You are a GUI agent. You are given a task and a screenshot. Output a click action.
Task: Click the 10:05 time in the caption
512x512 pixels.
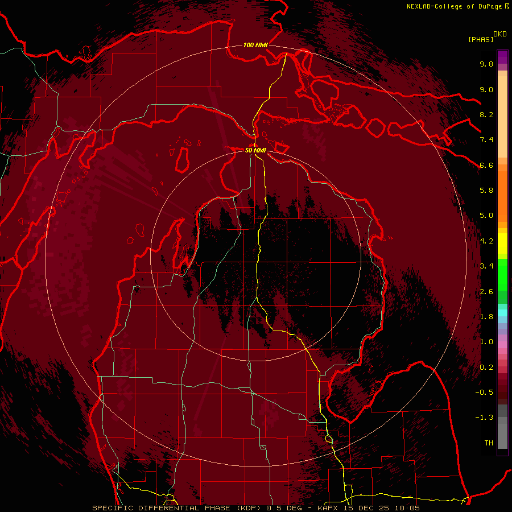click(407, 508)
